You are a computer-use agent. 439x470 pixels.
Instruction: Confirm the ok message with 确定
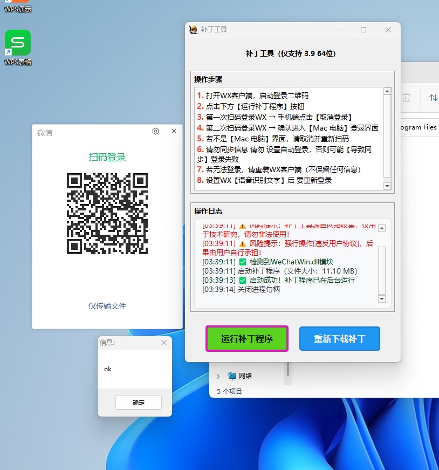click(139, 403)
